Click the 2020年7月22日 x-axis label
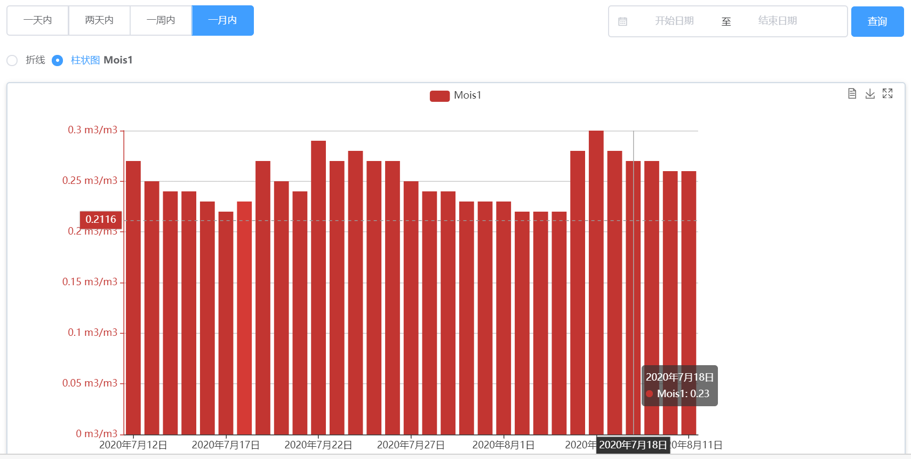 pos(318,445)
